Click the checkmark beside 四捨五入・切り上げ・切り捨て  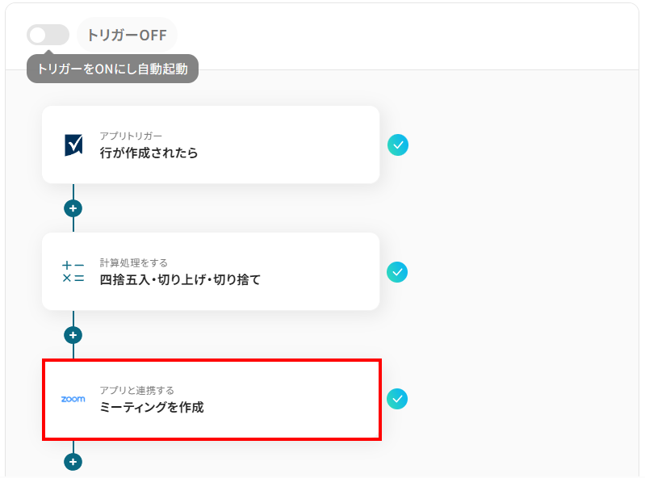click(397, 272)
